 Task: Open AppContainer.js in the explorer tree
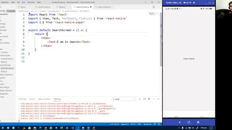click(6, 75)
